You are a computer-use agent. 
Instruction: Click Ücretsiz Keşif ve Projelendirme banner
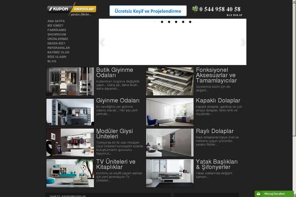(x=148, y=11)
